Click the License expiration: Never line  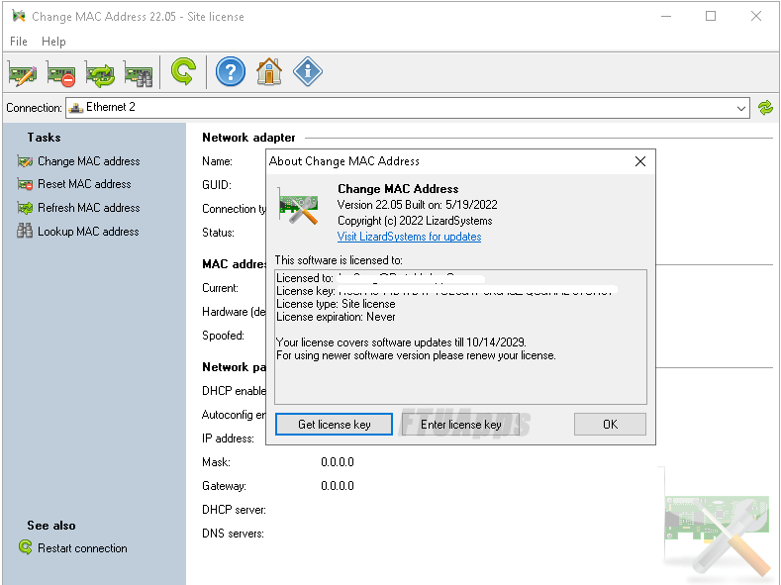pos(336,317)
